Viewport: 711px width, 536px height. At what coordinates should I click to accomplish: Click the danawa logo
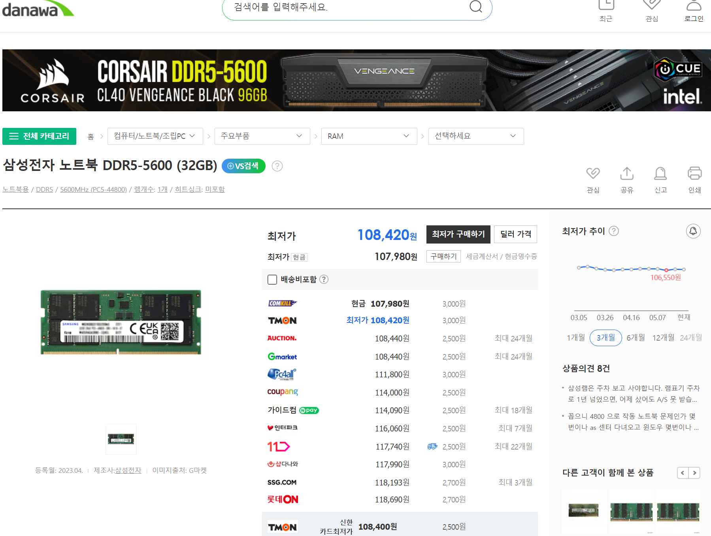[38, 8]
